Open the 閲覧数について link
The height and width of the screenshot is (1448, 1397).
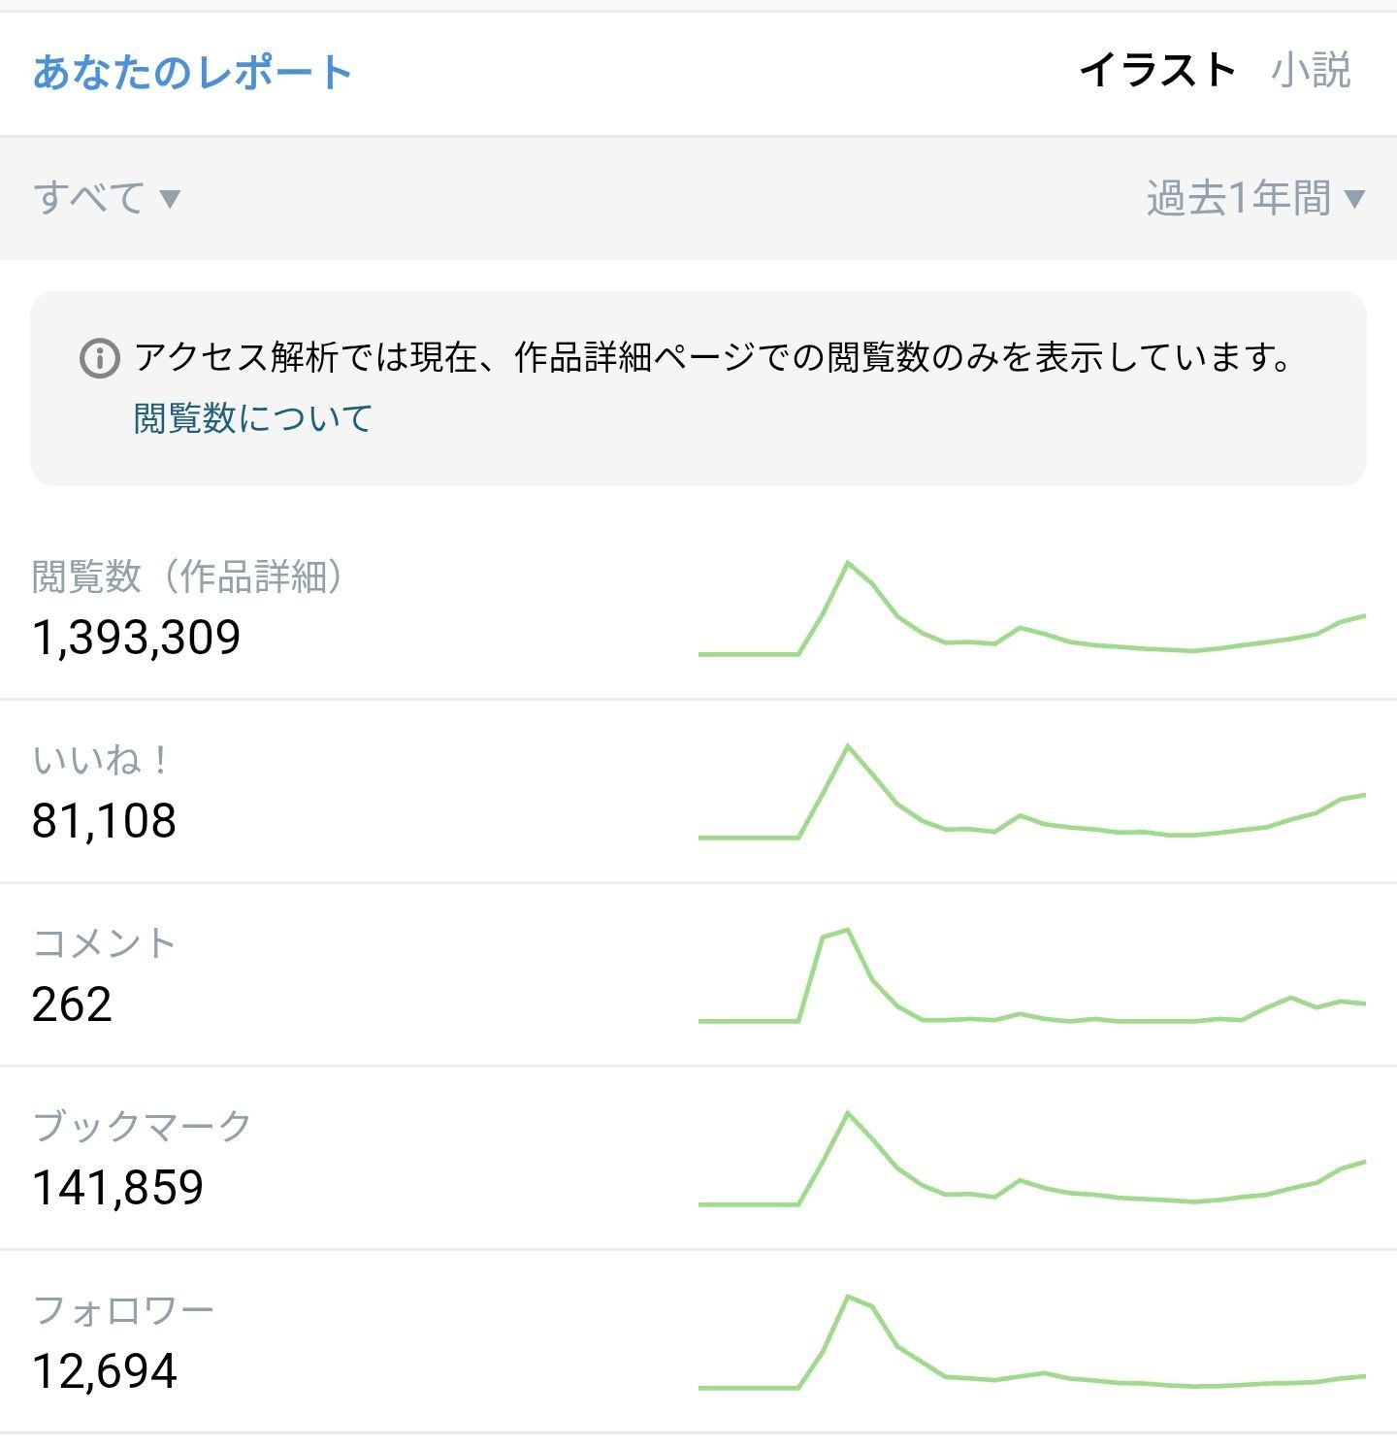(253, 418)
